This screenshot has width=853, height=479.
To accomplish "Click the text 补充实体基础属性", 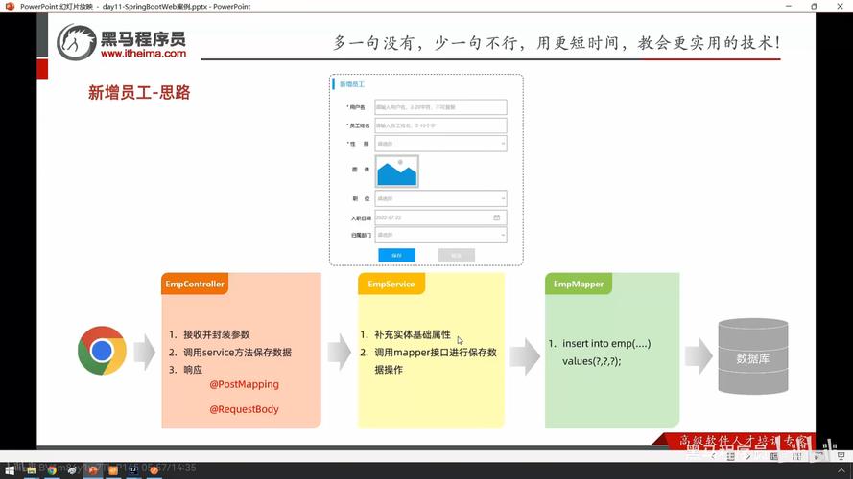I will (413, 334).
